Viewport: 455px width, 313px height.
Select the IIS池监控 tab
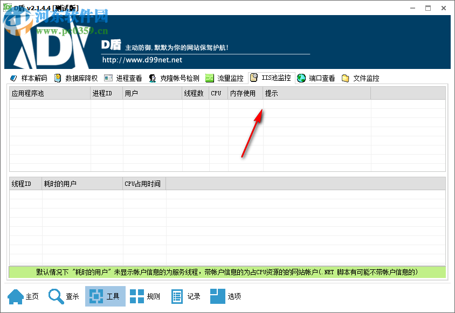(272, 78)
